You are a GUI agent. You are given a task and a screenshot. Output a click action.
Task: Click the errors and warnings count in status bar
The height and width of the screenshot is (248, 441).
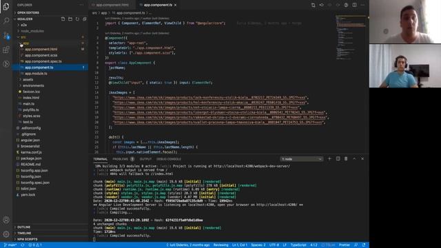coord(35,245)
